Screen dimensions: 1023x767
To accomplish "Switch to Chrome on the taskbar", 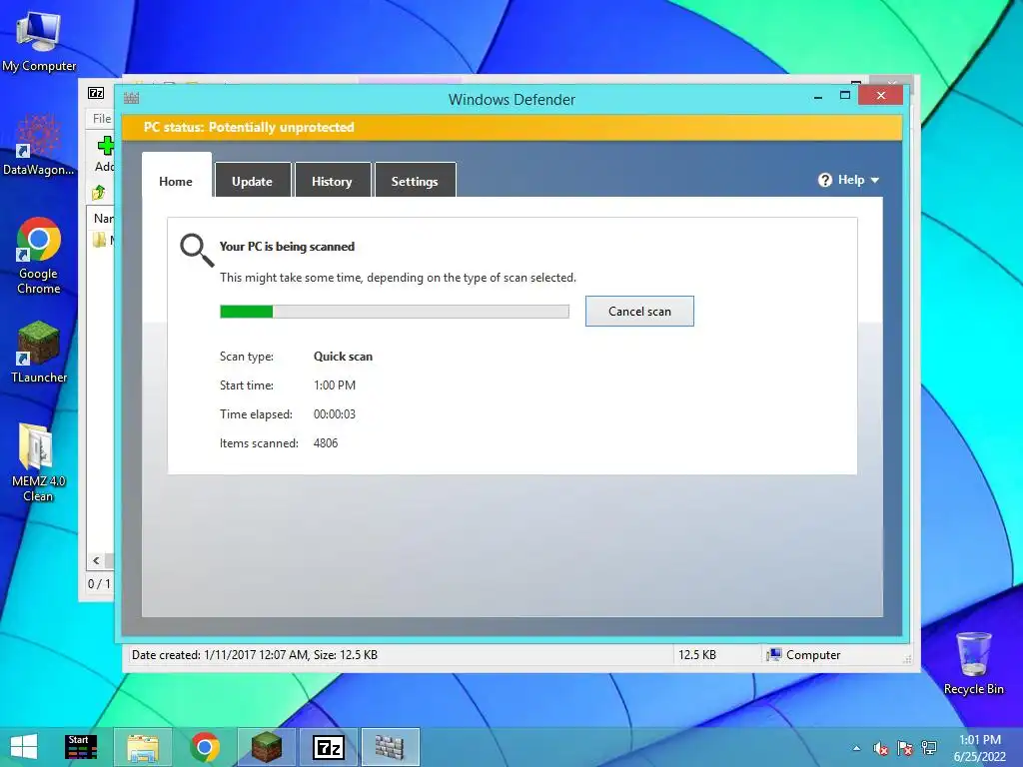I will (x=204, y=747).
